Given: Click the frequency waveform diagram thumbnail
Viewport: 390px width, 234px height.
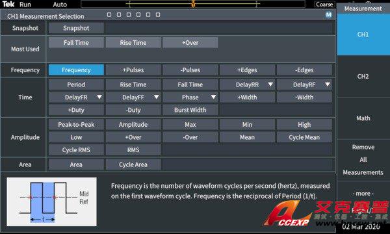Looking at the screenshot, I should pos(52,201).
